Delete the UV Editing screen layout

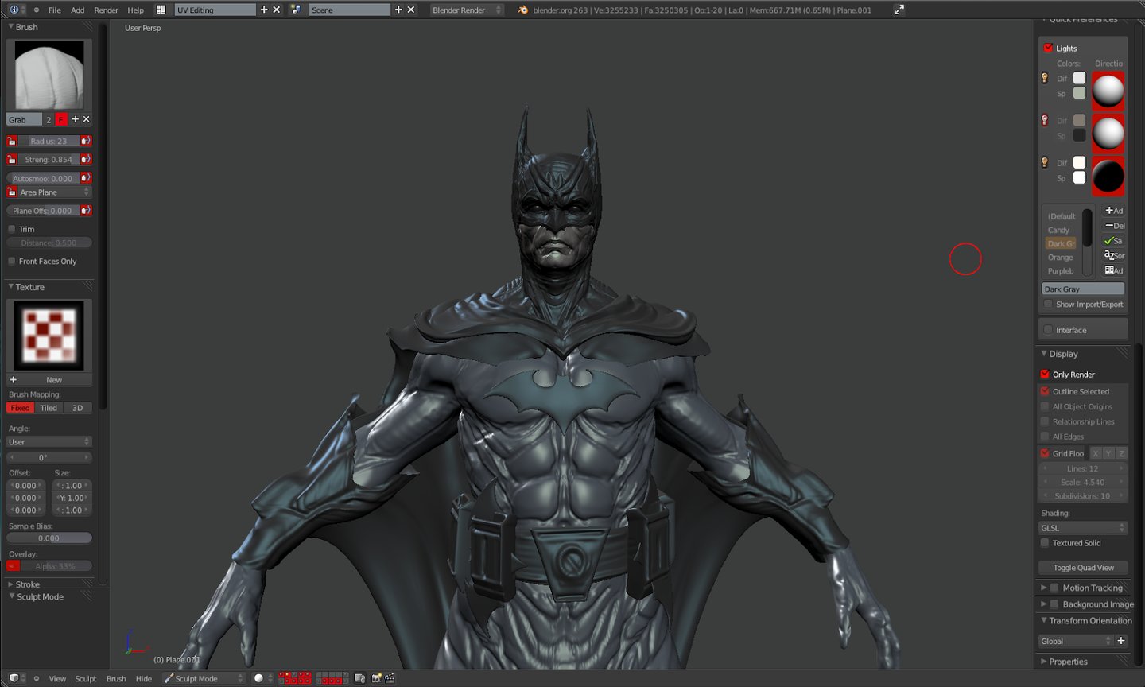[277, 10]
